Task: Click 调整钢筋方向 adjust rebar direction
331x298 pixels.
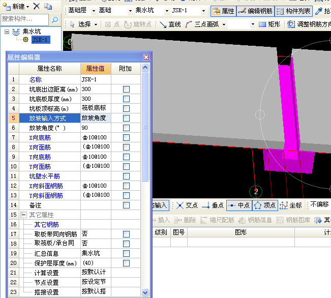Action: pyautogui.click(x=309, y=24)
